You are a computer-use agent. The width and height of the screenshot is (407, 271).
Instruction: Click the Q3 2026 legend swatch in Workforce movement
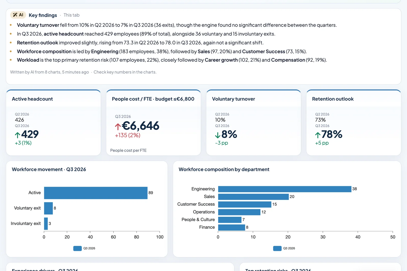click(77, 248)
